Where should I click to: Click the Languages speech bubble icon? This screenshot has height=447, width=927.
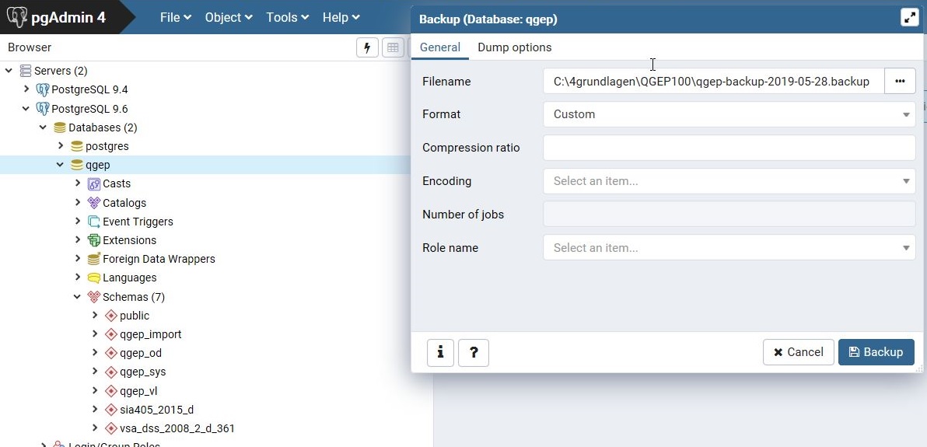point(94,278)
